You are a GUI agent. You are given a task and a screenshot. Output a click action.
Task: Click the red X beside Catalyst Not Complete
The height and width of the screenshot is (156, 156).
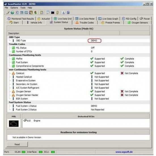click(x=122, y=73)
